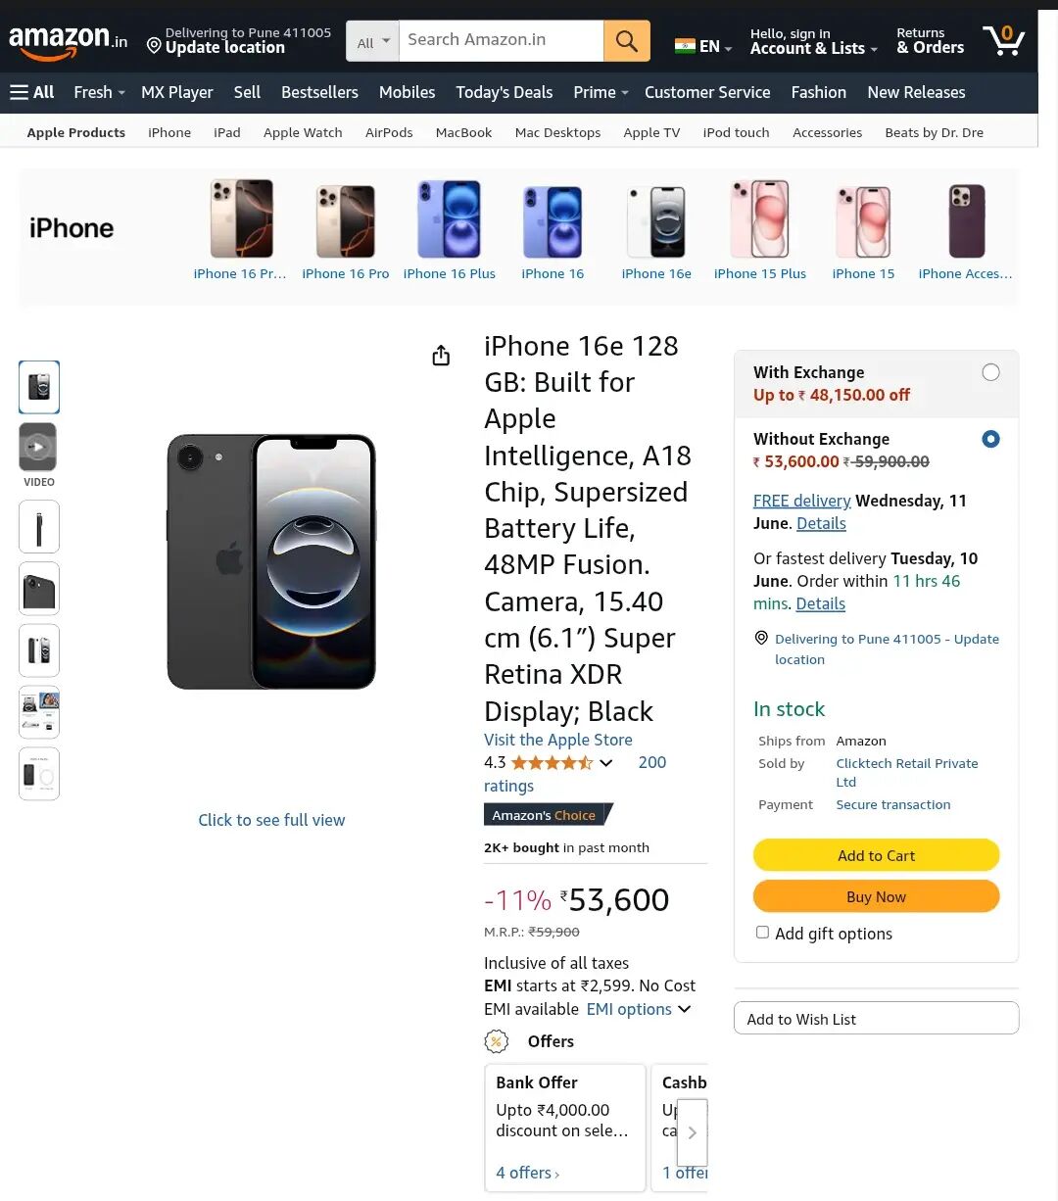Select the Without Exchange radio option
The height and width of the screenshot is (1201, 1058).
coord(990,439)
